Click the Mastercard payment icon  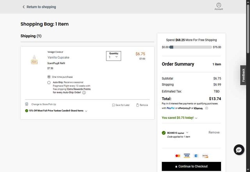click(178, 156)
